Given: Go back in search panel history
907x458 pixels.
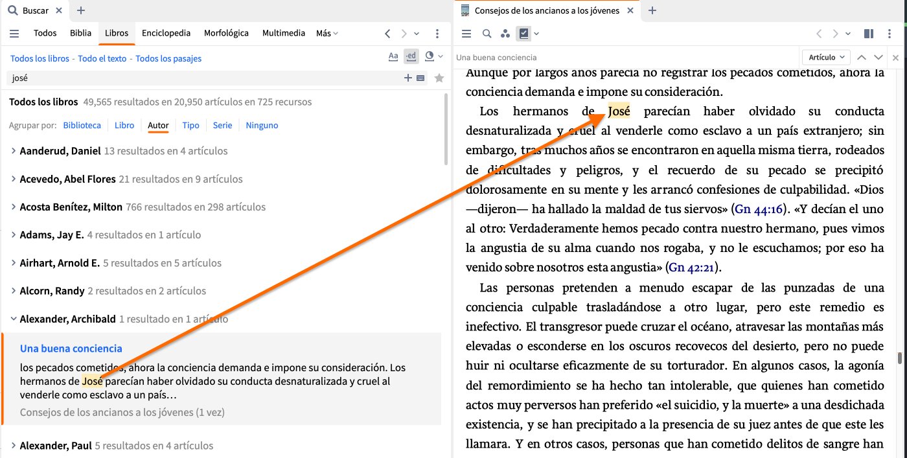Looking at the screenshot, I should click(x=387, y=33).
